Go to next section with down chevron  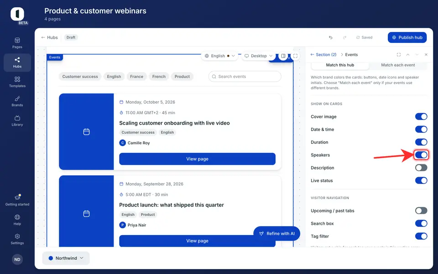tap(417, 54)
